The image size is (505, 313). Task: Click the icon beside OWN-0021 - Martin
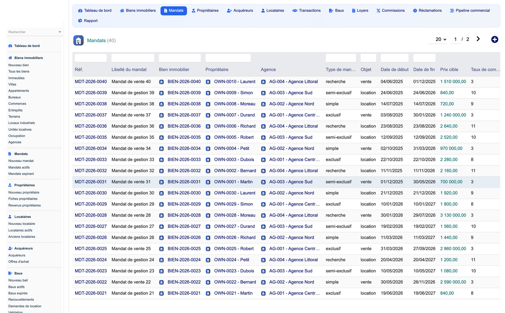[208, 293]
